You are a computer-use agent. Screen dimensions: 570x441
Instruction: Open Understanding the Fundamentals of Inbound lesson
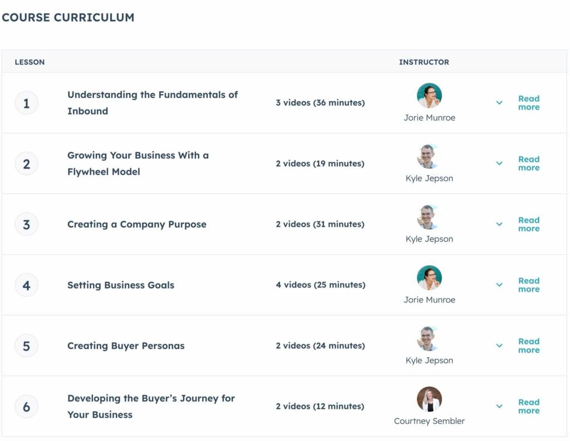pyautogui.click(x=153, y=103)
